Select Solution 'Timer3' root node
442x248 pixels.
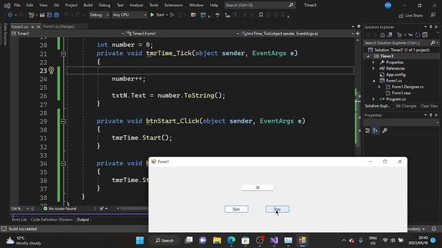tap(401, 50)
